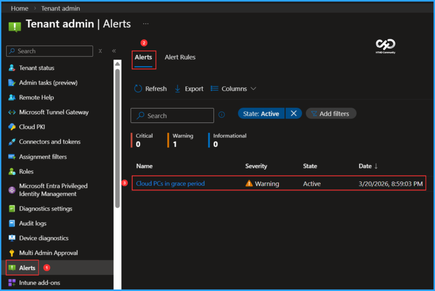Open the Cloud PCs in grace period alert
The image size is (435, 291).
pyautogui.click(x=170, y=183)
